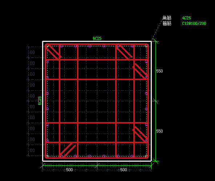Pick the yellow corner bar at bottom-right corner

coord(146,156)
